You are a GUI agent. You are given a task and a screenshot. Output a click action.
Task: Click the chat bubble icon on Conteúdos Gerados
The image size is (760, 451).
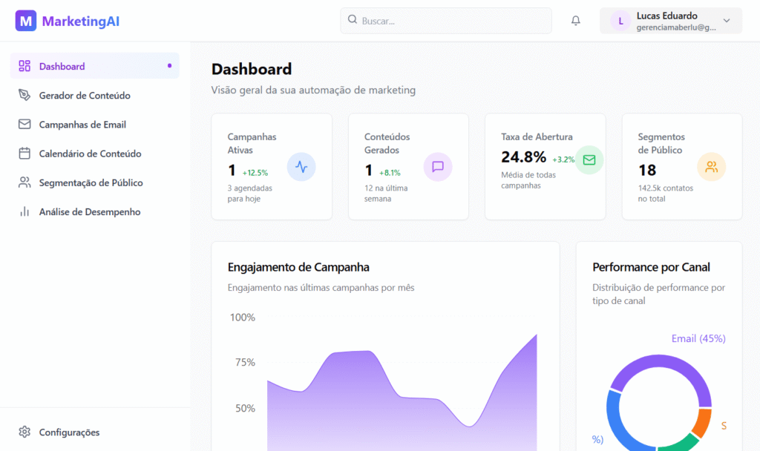pyautogui.click(x=437, y=167)
